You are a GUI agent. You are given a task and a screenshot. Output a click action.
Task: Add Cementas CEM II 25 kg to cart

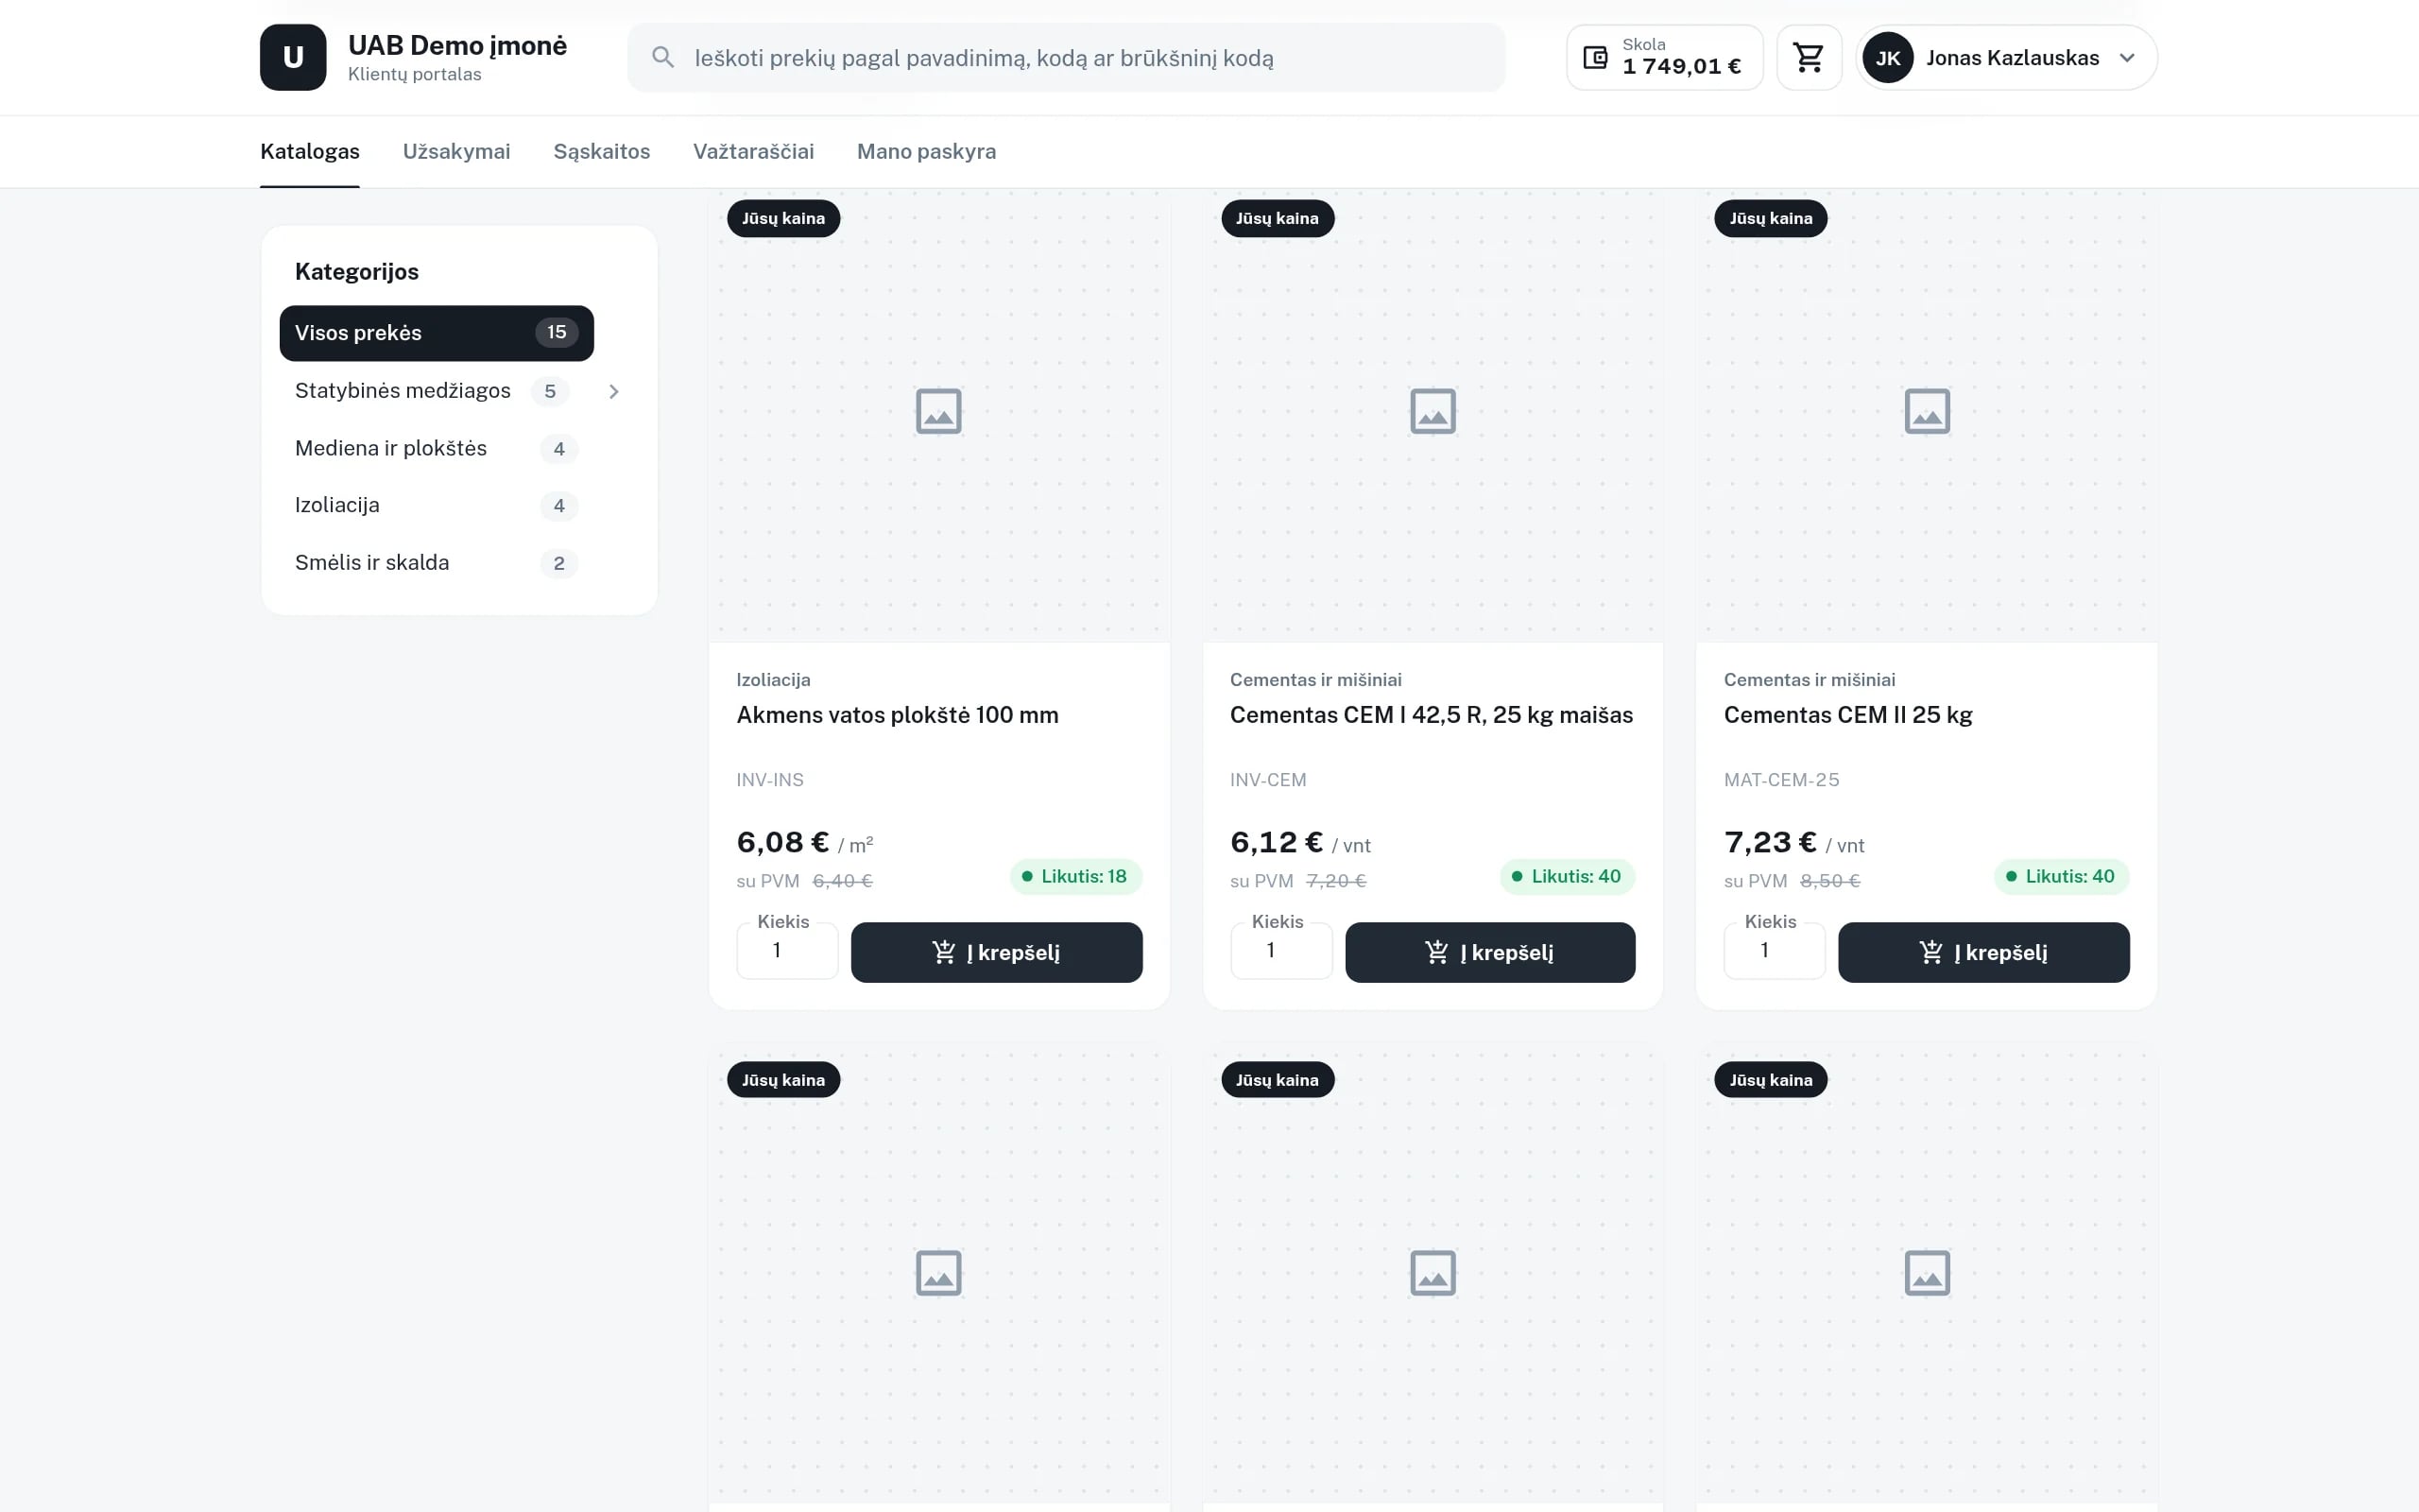(1983, 952)
